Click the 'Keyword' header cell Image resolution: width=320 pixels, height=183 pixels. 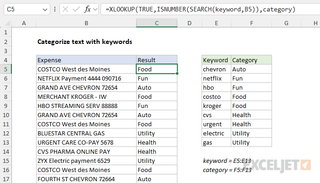(216, 60)
